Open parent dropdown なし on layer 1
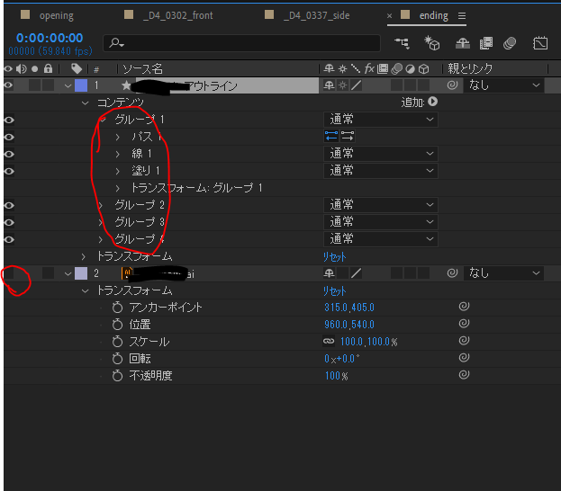 click(503, 85)
